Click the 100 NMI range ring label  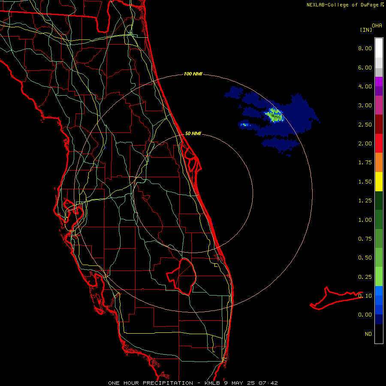point(193,74)
